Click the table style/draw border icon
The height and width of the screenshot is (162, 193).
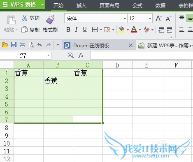pos(107,30)
